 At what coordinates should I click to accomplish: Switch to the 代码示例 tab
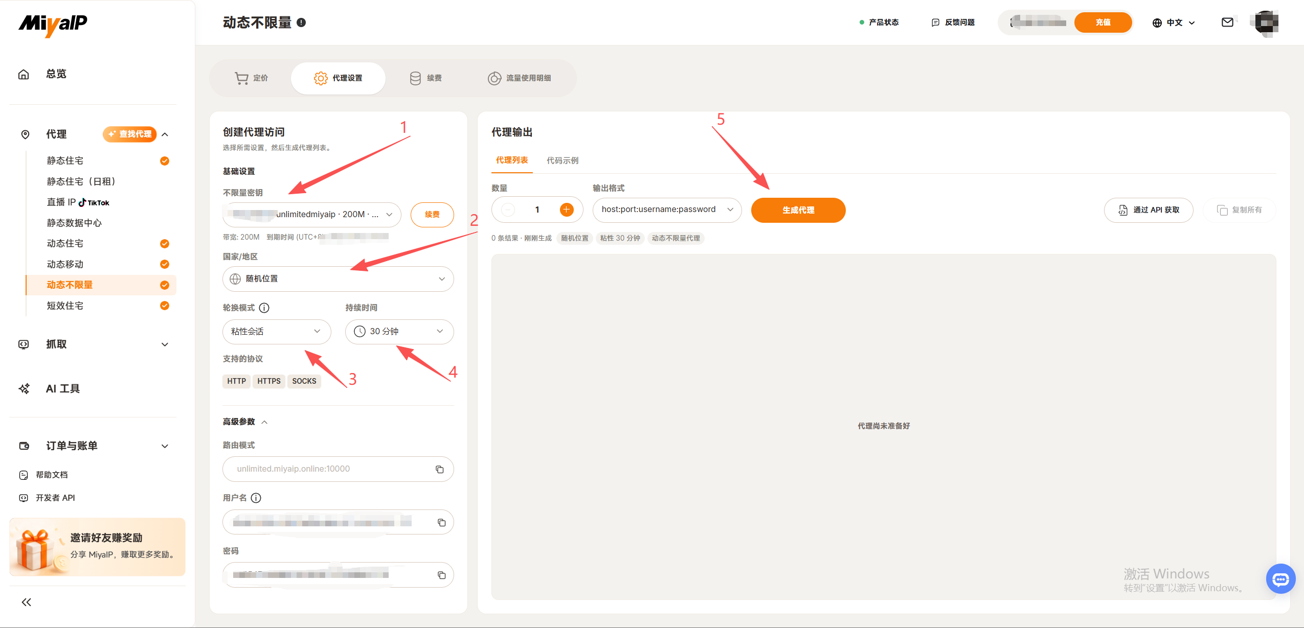coord(563,160)
